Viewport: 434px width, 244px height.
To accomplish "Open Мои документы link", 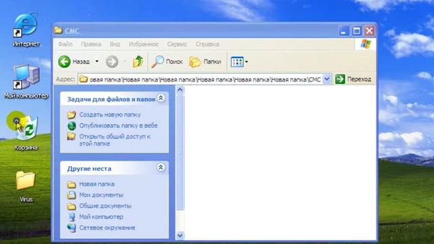I will tap(101, 195).
